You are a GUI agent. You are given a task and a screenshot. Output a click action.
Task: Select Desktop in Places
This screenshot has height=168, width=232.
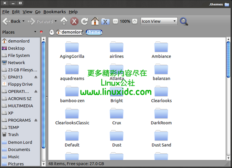pos(21,48)
